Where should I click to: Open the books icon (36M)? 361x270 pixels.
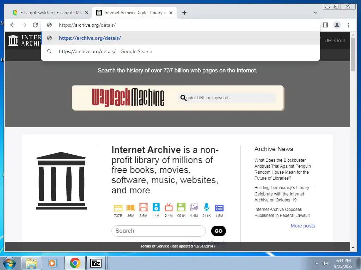[130, 207]
